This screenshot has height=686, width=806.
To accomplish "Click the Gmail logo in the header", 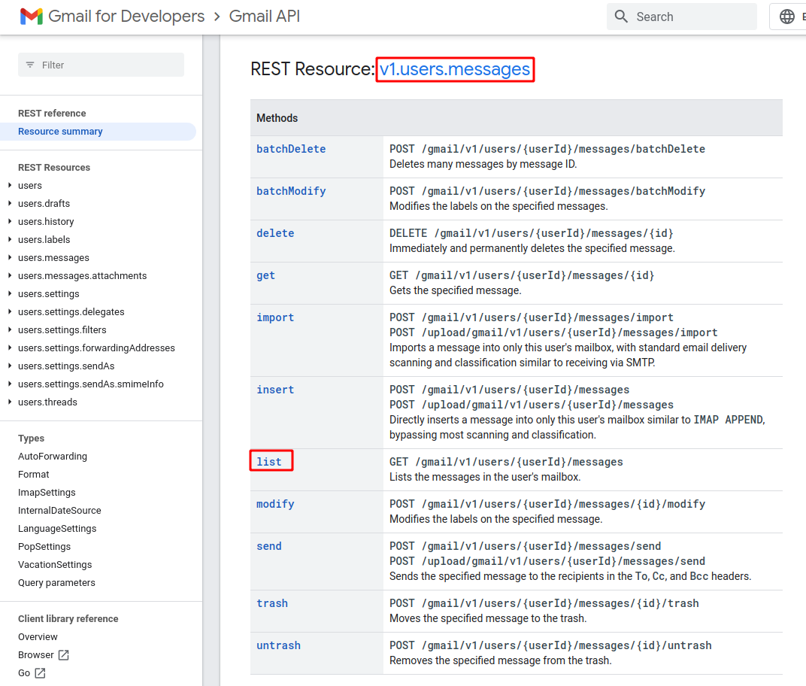I will pos(30,16).
